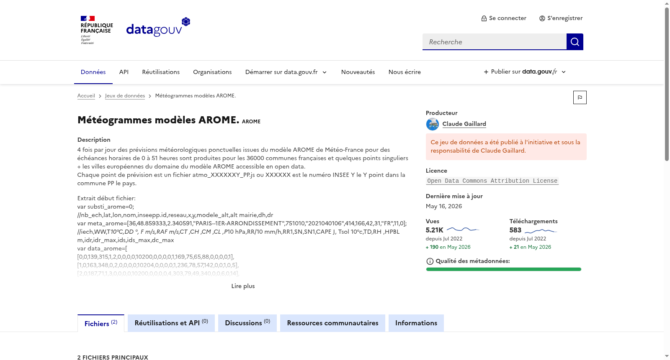Click the red producer responsibility notice

[506, 147]
